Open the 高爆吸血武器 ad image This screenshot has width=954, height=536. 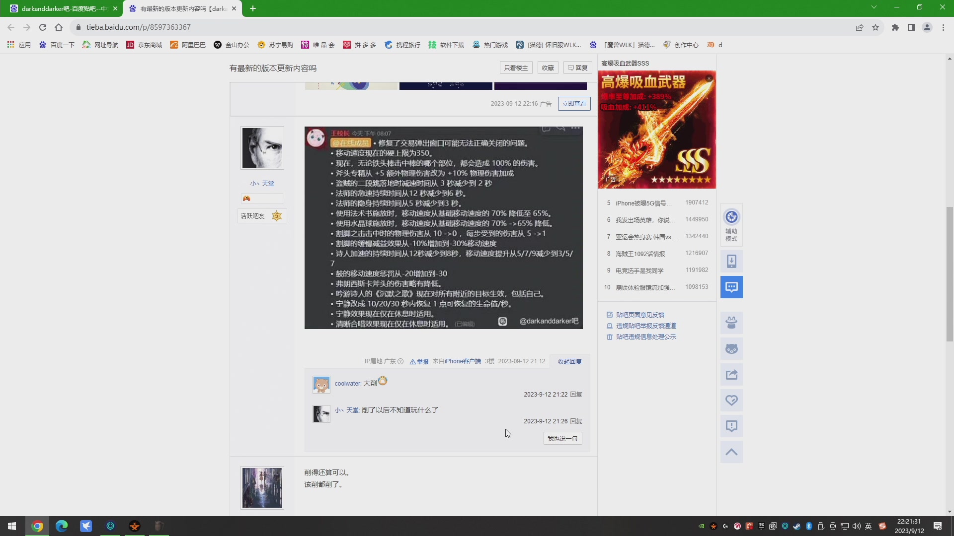(656, 130)
